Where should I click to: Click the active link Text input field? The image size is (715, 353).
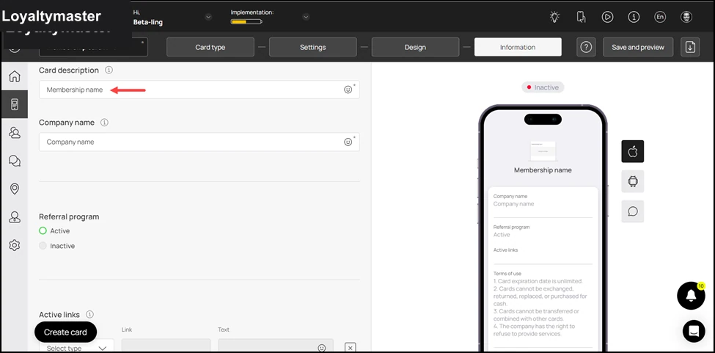[276, 346]
